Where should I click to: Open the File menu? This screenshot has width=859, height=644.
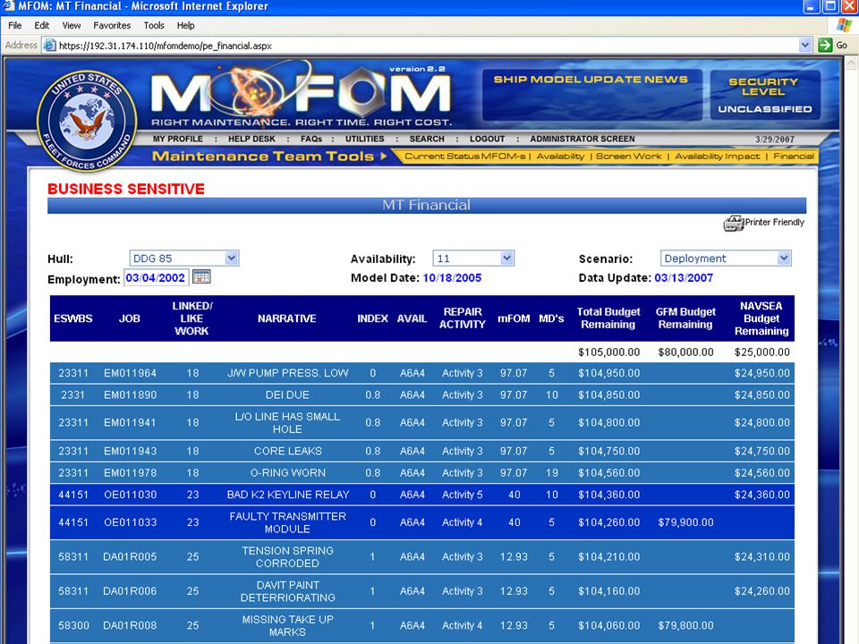point(15,25)
